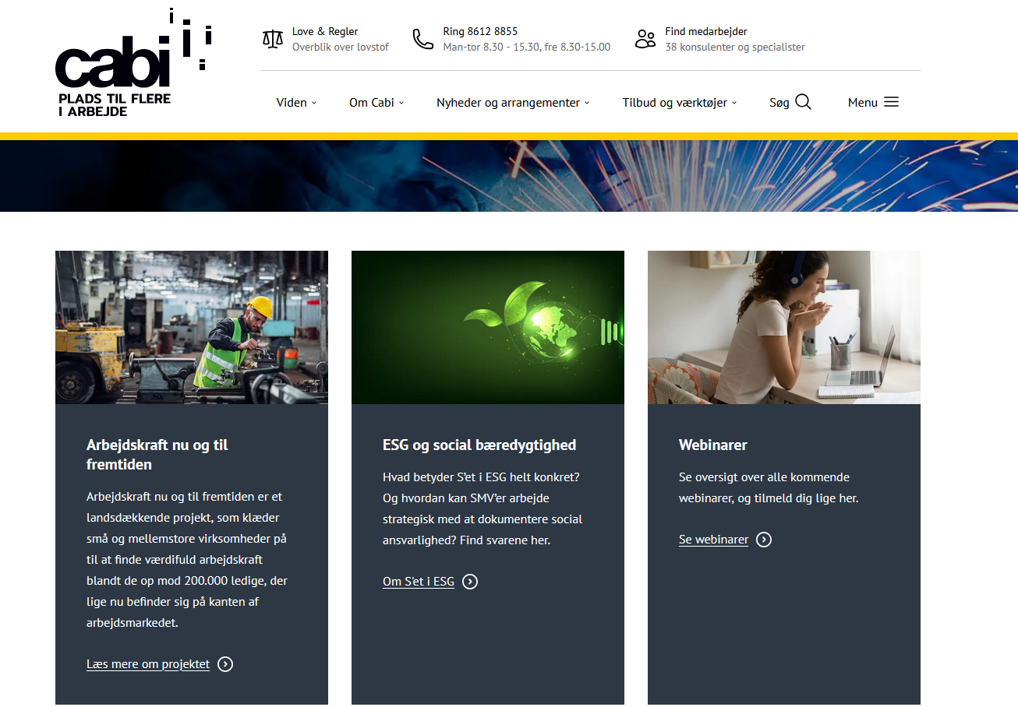Click the woman with headphones image
The width and height of the screenshot is (1018, 707).
click(784, 327)
